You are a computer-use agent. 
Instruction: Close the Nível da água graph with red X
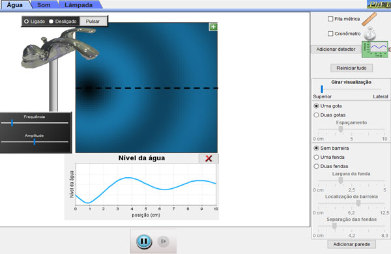[x=209, y=158]
